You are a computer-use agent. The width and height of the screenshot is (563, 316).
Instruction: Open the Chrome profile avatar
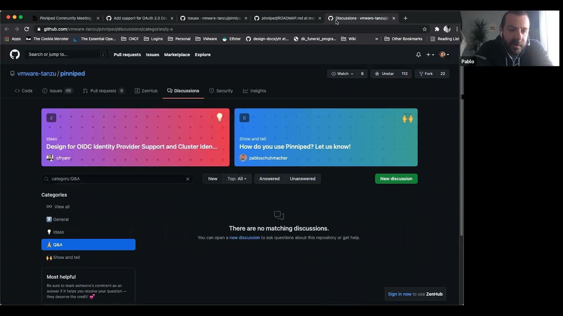[447, 29]
